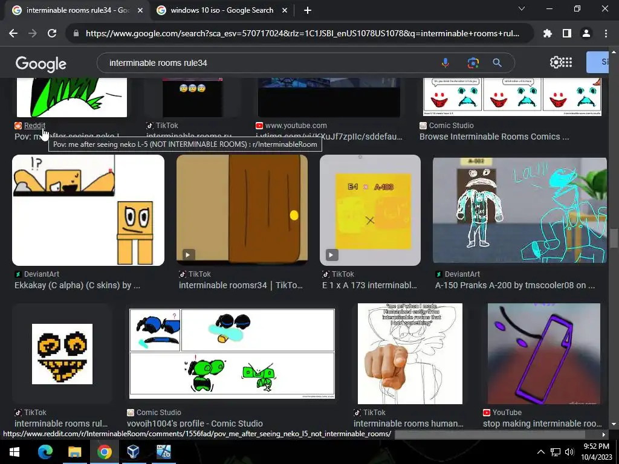
Task: Close the windows 10 iso tab
Action: pos(285,11)
